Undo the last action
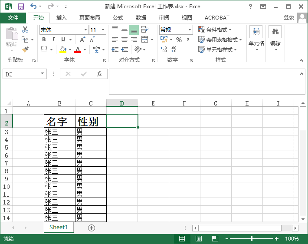The height and width of the screenshot is (244, 308). tap(33, 7)
